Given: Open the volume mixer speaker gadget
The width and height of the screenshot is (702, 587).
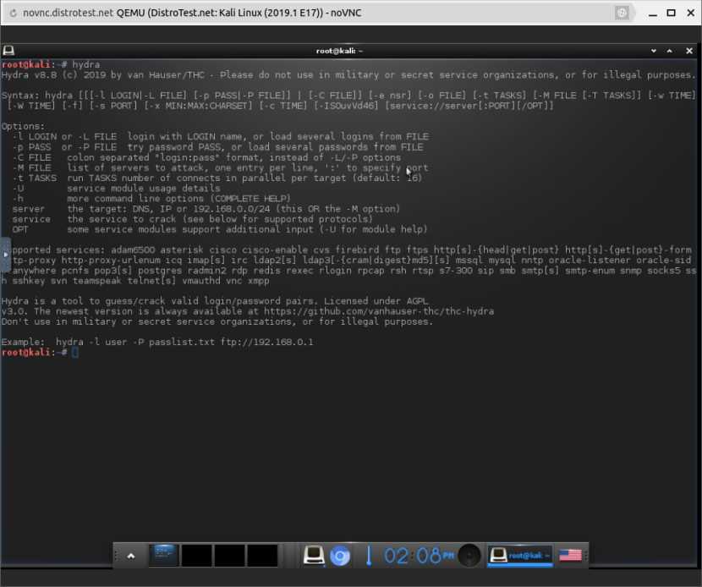Looking at the screenshot, I should point(469,556).
